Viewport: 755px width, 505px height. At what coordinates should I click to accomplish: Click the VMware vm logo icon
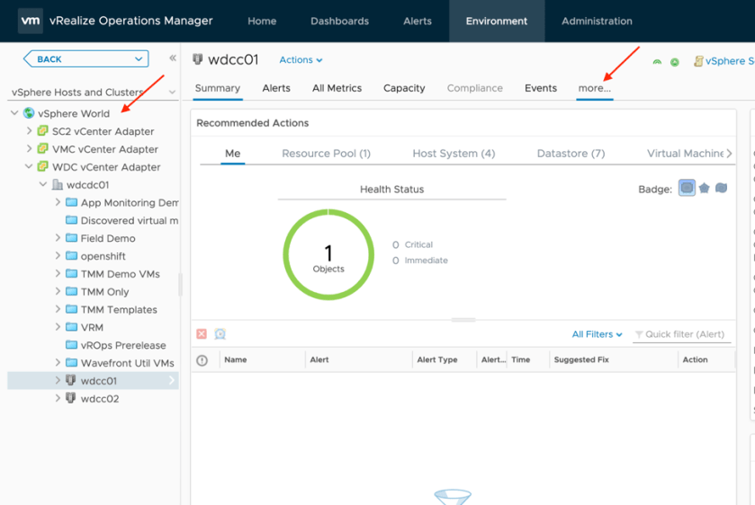pos(31,21)
